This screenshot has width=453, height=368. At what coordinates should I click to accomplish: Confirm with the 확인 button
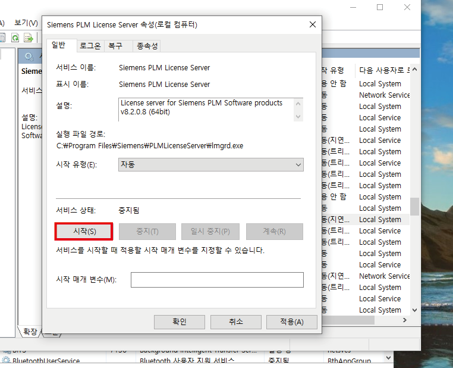coord(180,322)
